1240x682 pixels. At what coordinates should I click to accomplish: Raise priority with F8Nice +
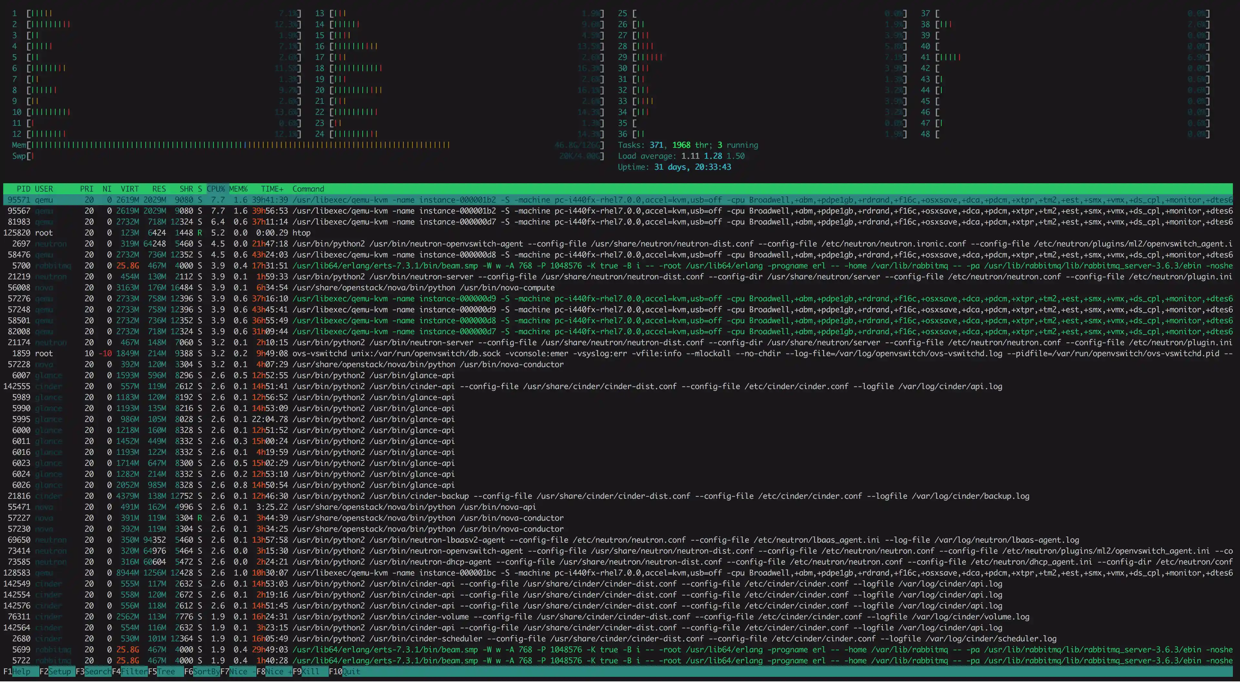274,671
